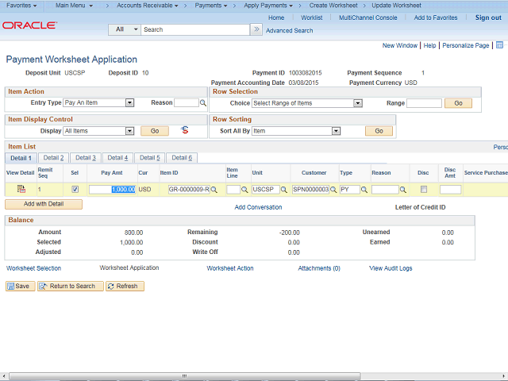The height and width of the screenshot is (381, 508).
Task: Click the Pay Amt input field
Action: (112, 190)
